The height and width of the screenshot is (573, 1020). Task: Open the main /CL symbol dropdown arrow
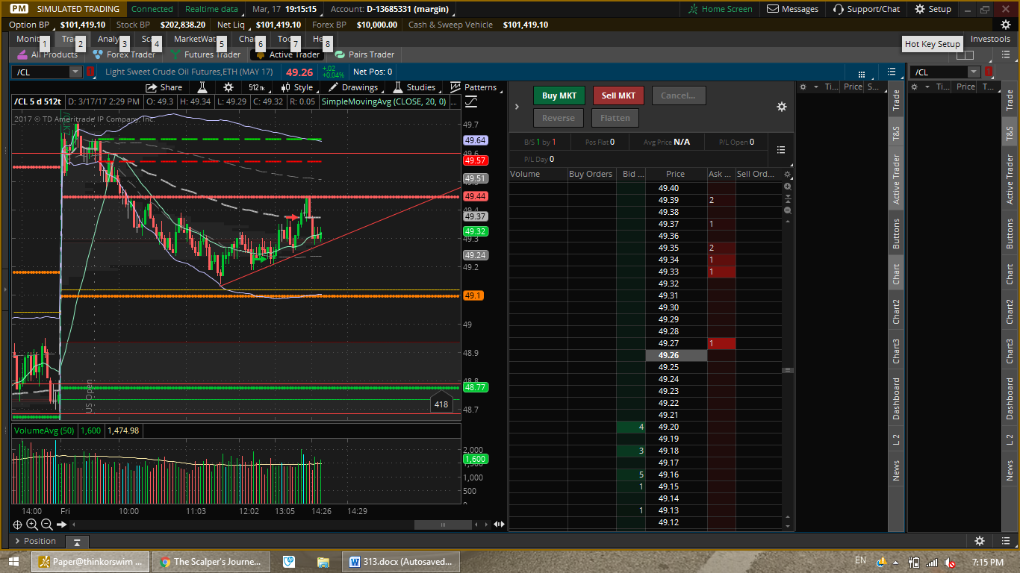(75, 72)
